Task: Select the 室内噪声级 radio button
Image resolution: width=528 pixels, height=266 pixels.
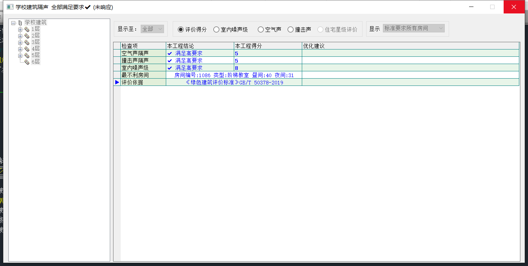Action: pyautogui.click(x=216, y=29)
